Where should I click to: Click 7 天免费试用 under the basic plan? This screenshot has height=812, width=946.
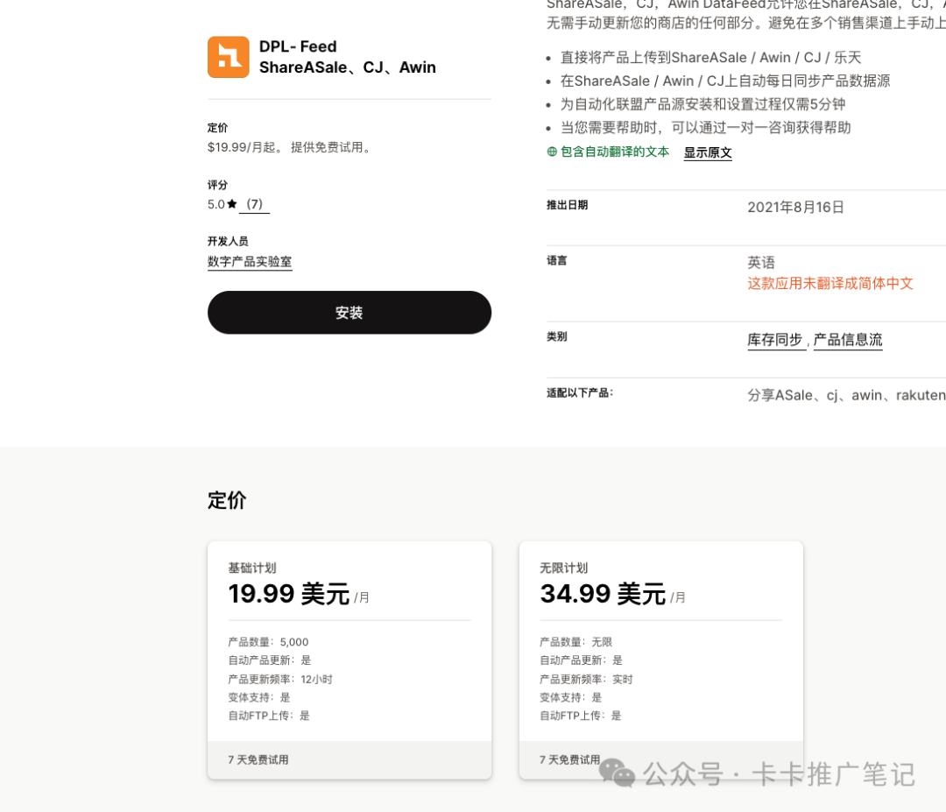point(258,759)
